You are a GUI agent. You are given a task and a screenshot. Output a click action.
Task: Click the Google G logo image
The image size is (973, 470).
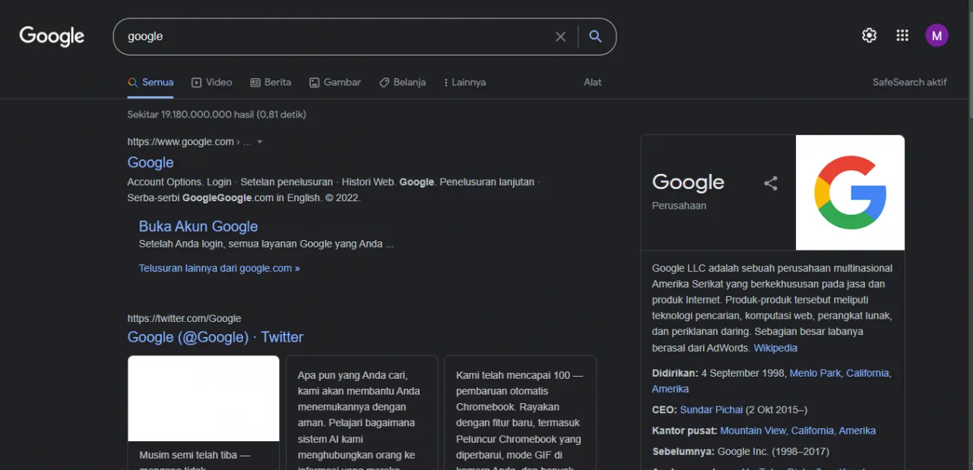pyautogui.click(x=850, y=193)
